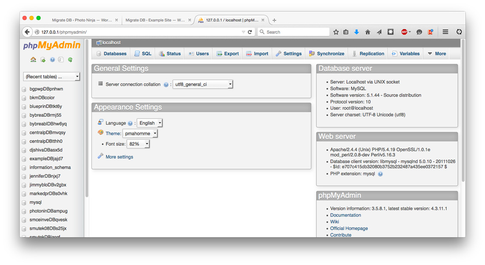485x265 pixels.
Task: Click database icon beside mysql
Action: point(24,203)
